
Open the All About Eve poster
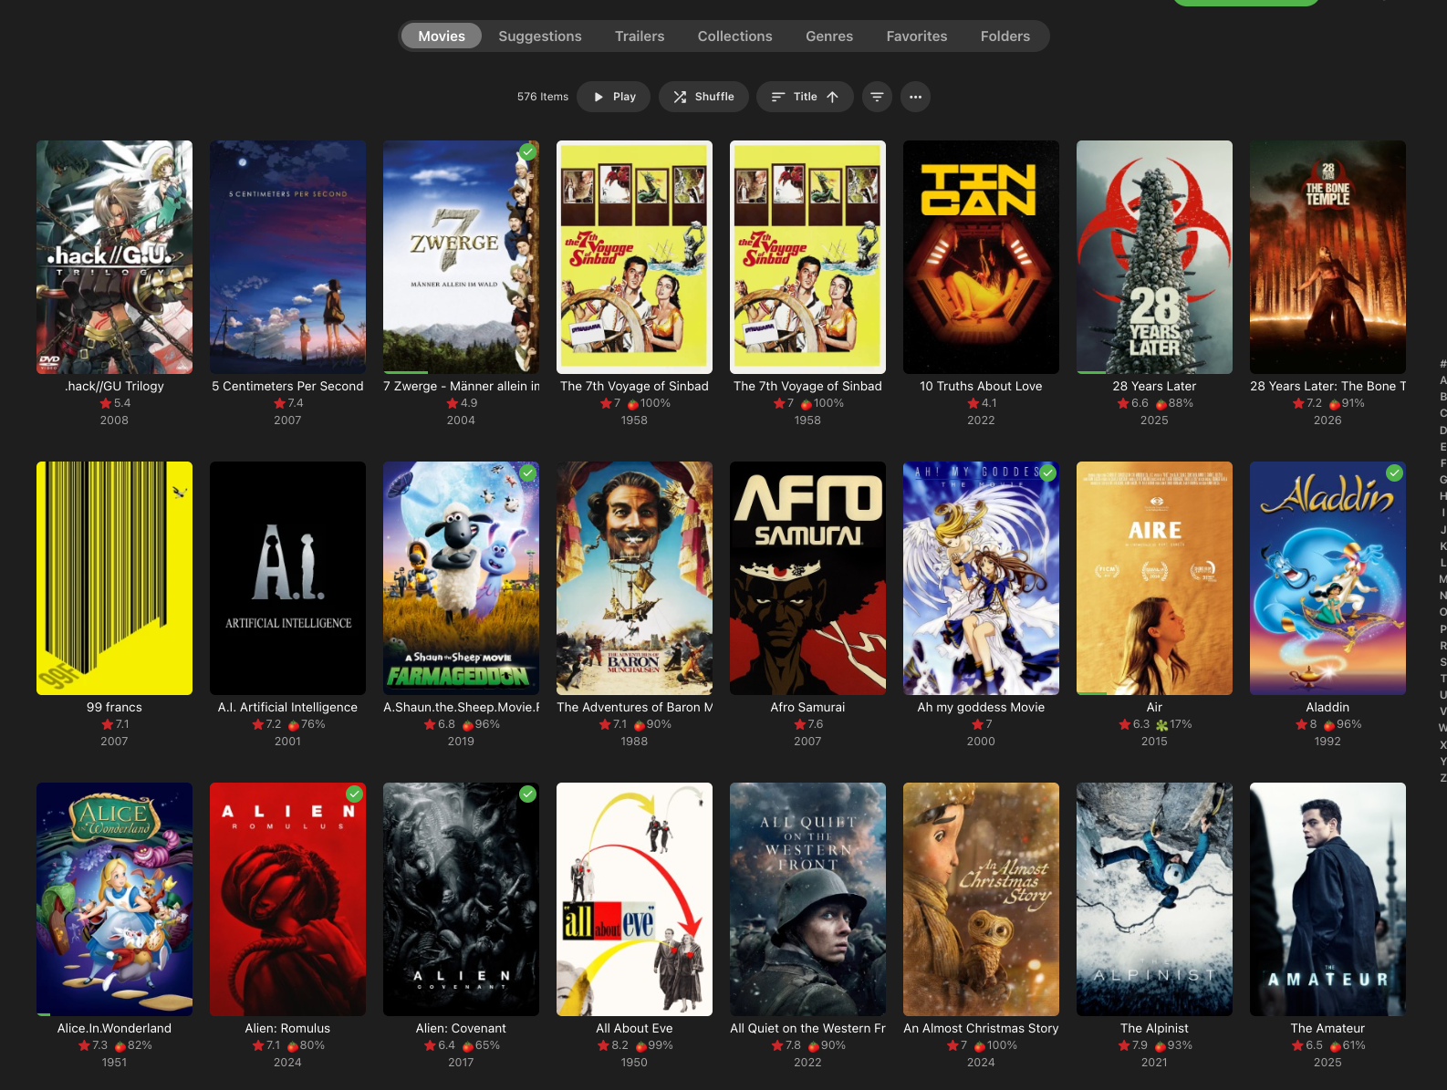pyautogui.click(x=634, y=899)
